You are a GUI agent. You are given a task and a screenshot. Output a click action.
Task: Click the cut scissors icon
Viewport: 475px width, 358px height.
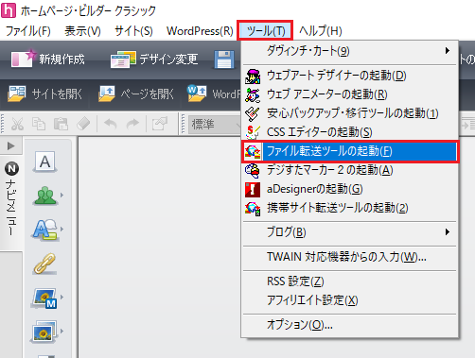click(x=17, y=124)
